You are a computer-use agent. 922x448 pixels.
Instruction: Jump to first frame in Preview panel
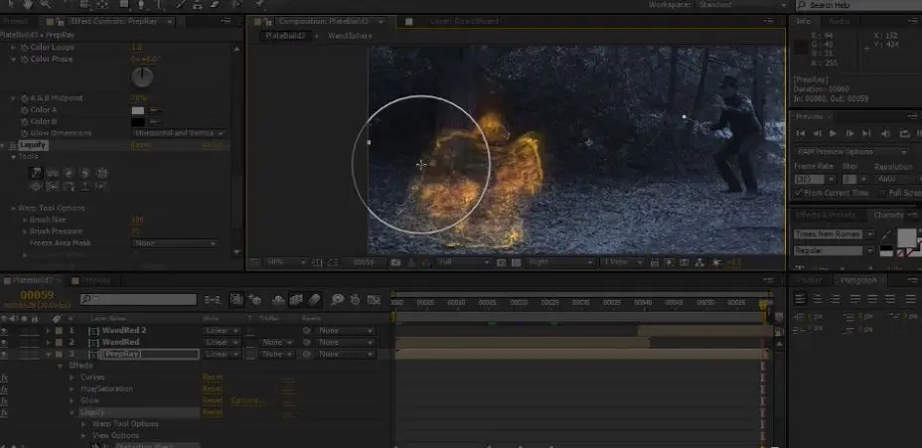pyautogui.click(x=800, y=134)
